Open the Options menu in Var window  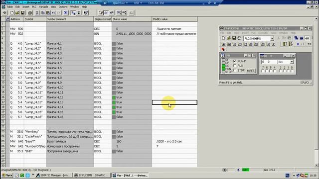[x=63, y=6]
